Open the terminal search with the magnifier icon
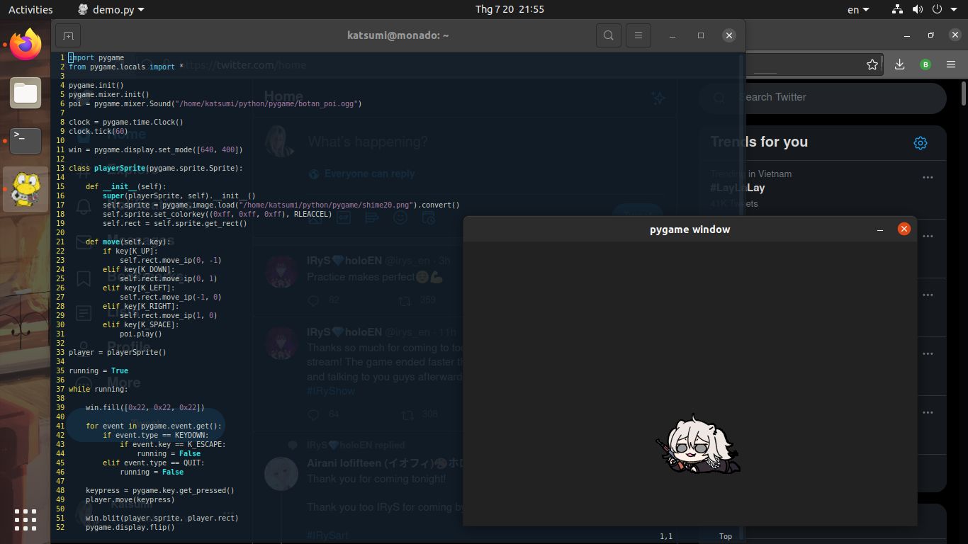Image resolution: width=968 pixels, height=544 pixels. click(x=608, y=35)
